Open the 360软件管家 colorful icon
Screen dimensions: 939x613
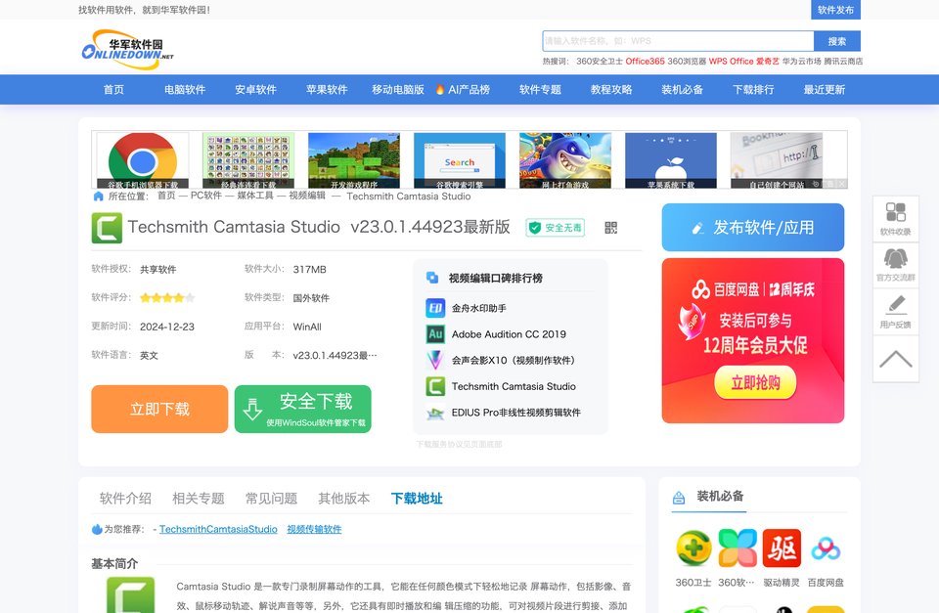tap(738, 547)
